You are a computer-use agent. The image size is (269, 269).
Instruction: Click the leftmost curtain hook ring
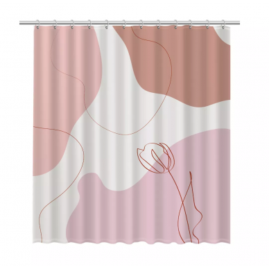[37, 24]
